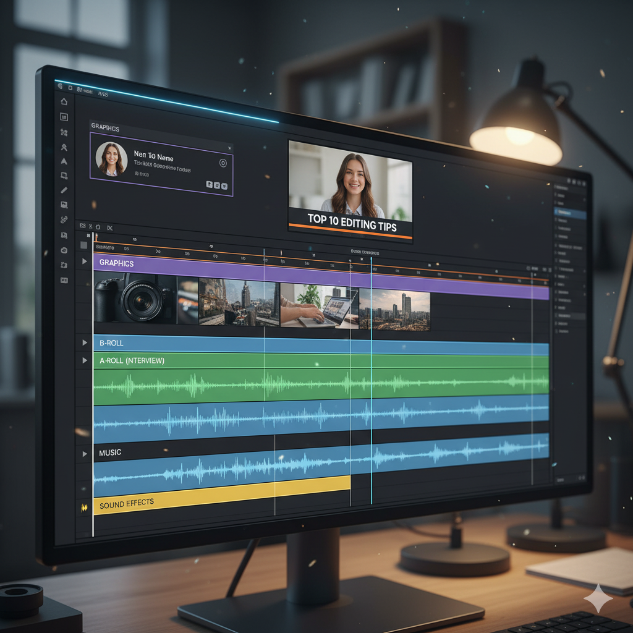Expand the MUSIC track arrow
This screenshot has width=633, height=633.
[x=85, y=454]
